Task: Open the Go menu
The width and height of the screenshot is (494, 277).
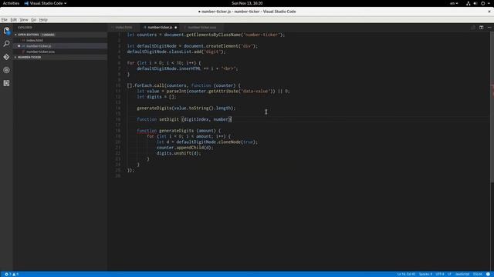Action: coord(33,19)
